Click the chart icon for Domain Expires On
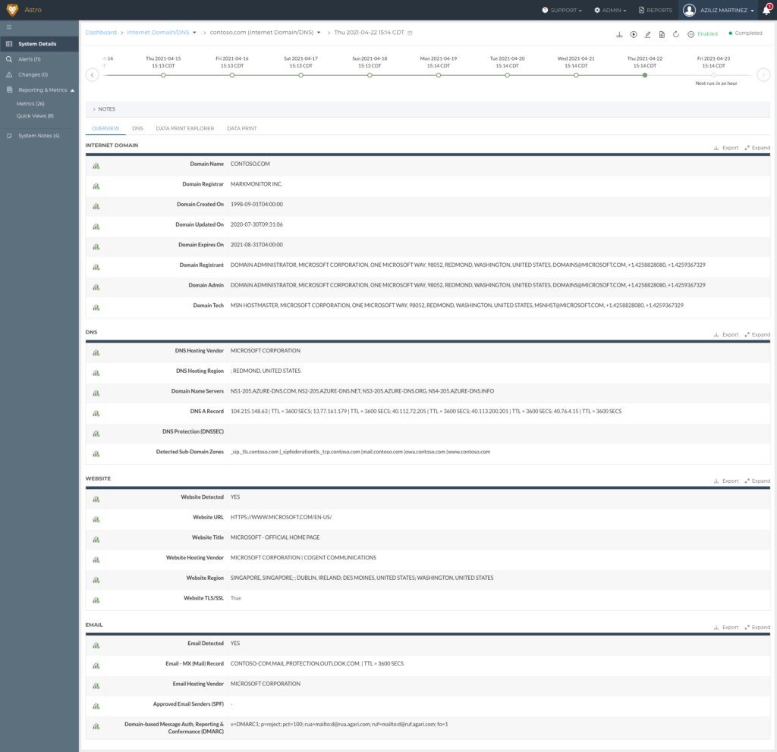 [96, 247]
